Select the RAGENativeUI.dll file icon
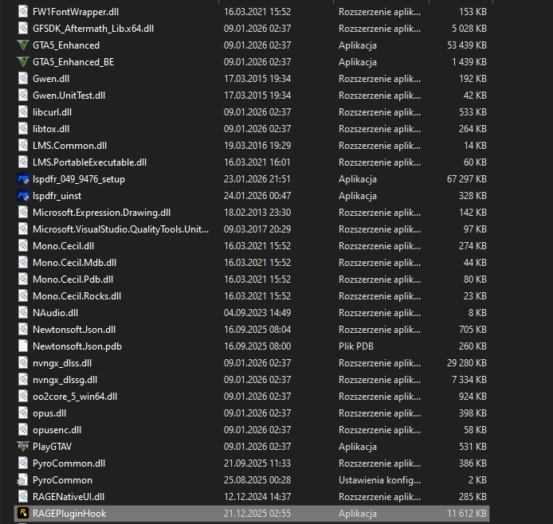 click(23, 497)
